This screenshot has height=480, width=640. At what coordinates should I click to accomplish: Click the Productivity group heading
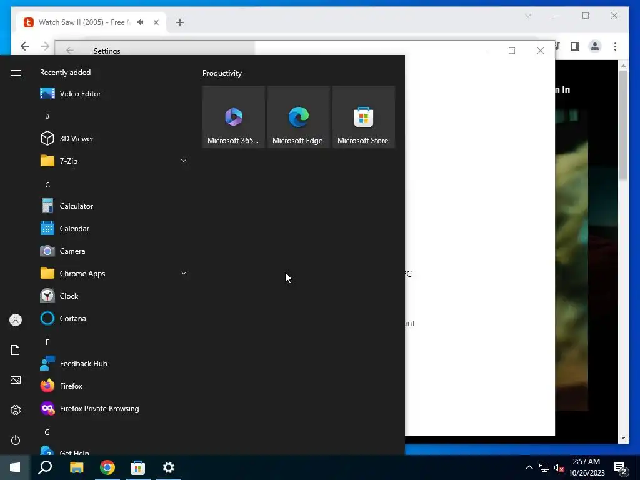click(x=222, y=73)
